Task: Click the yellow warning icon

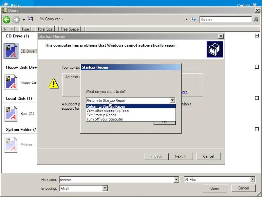Action: pyautogui.click(x=54, y=84)
